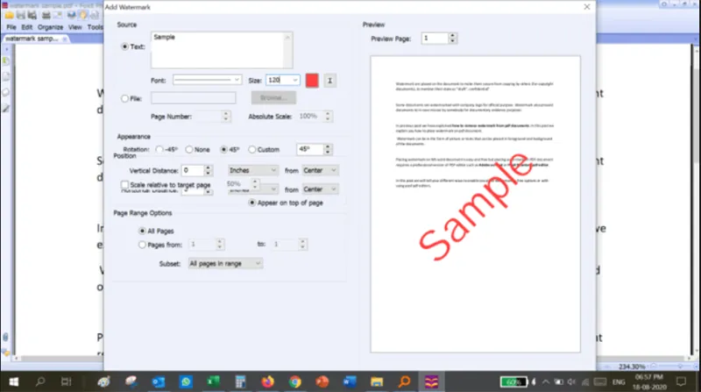Show hidden tray icons chevron
This screenshot has width=701, height=392.
[545, 381]
